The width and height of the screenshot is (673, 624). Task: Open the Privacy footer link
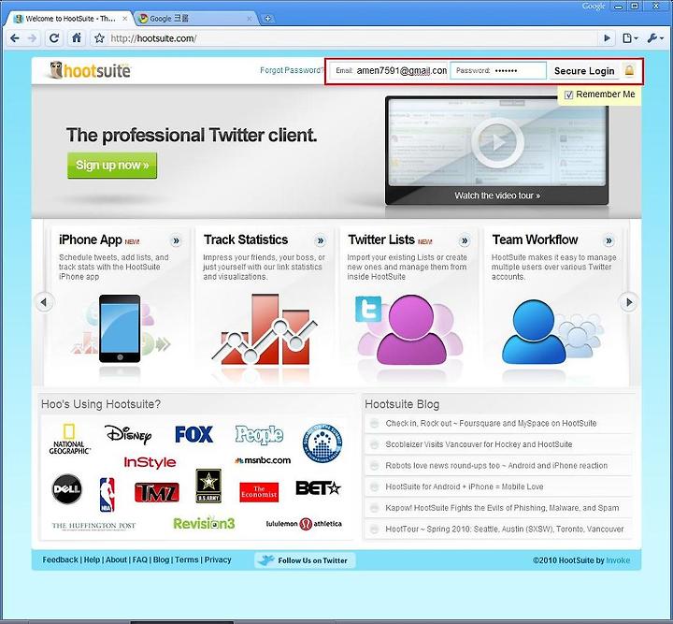[218, 560]
